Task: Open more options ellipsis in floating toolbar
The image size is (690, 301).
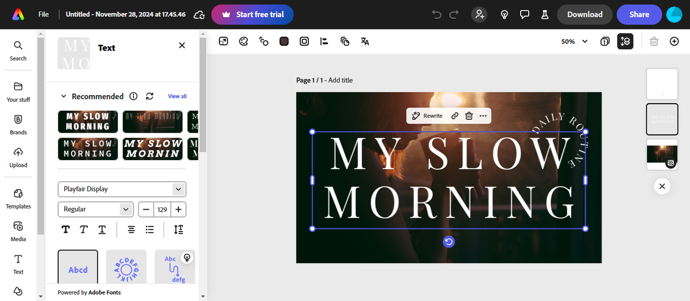Action: point(483,116)
